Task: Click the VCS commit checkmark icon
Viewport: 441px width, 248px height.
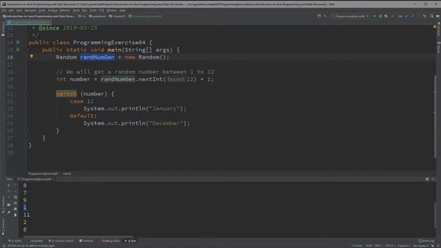Action: 413,17
